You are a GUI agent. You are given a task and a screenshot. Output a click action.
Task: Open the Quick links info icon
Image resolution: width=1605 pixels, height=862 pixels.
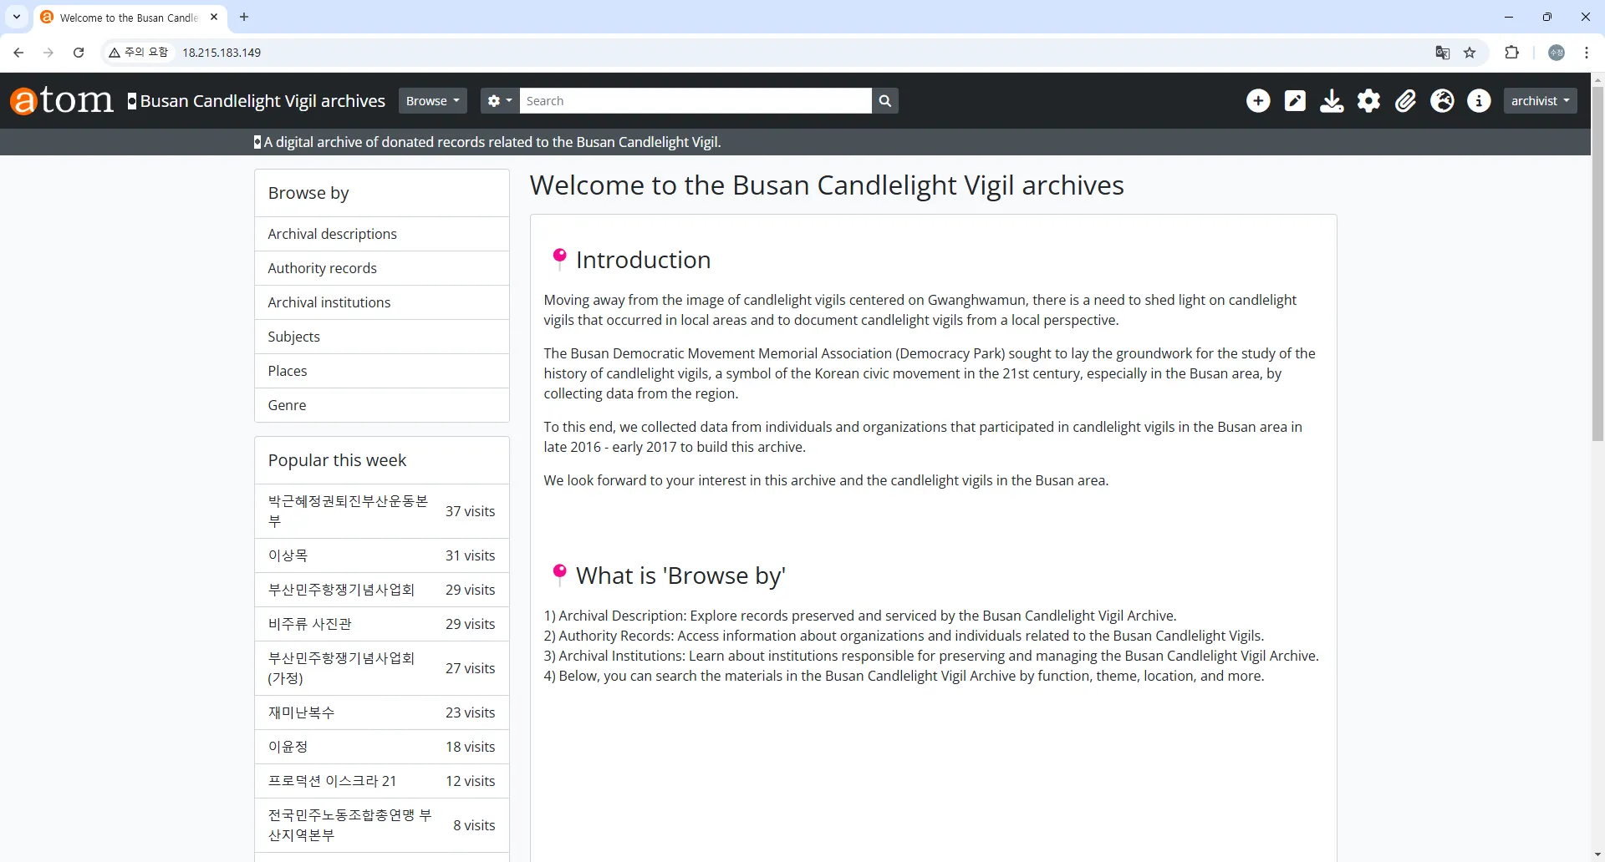[1479, 101]
